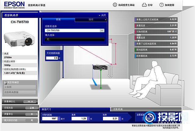Viewport: 195px width, 131px height.
Task: Close the projector selection panel via 关闭
Action: 102,15
